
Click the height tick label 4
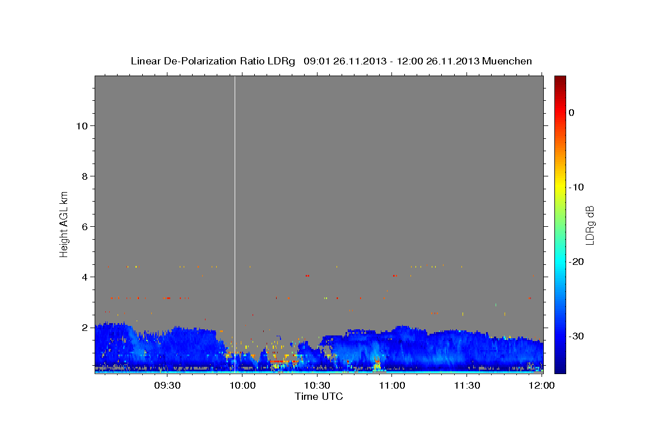85,277
